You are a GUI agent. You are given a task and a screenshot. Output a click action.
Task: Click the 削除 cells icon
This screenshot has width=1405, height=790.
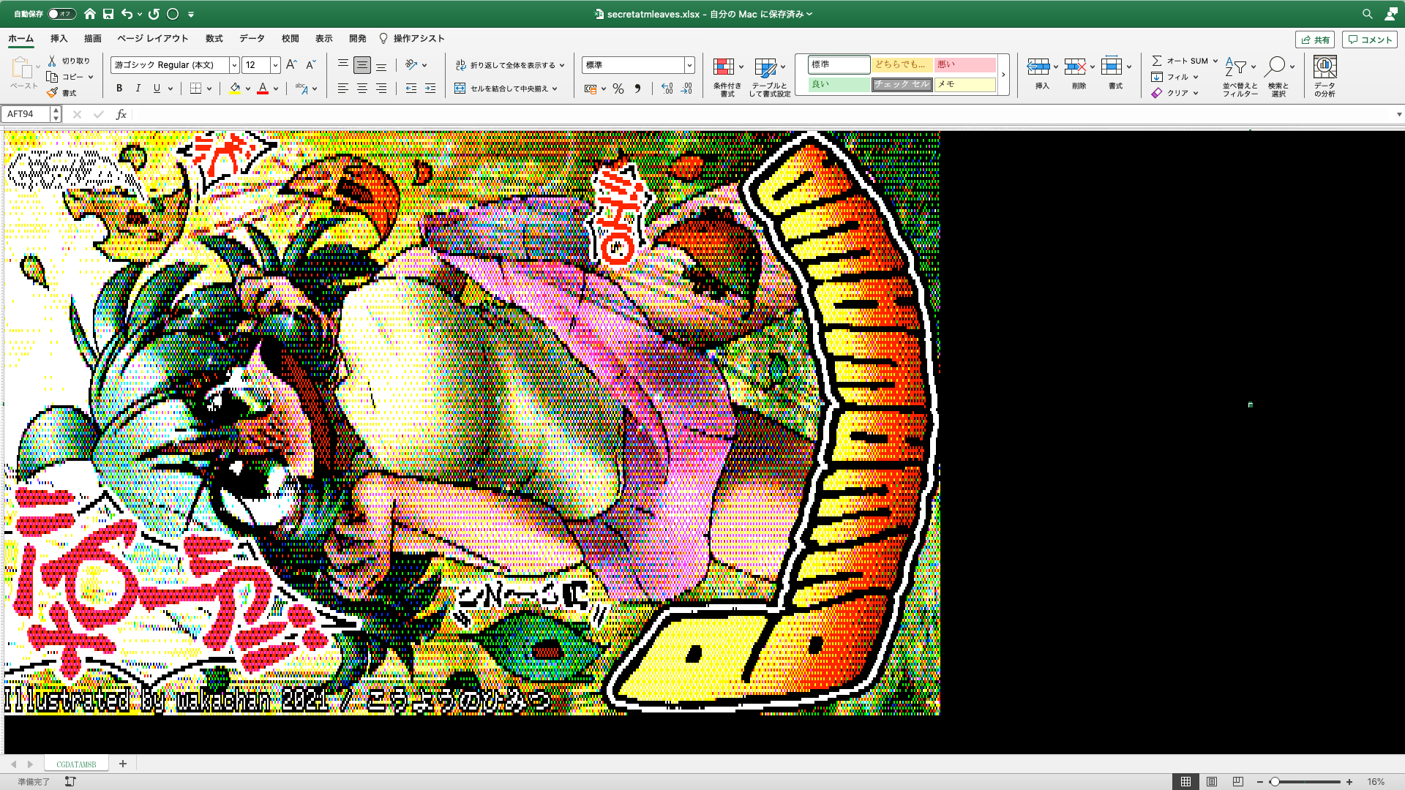1075,67
